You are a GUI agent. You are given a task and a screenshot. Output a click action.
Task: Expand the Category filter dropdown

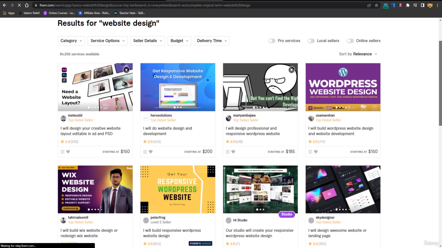tap(71, 41)
